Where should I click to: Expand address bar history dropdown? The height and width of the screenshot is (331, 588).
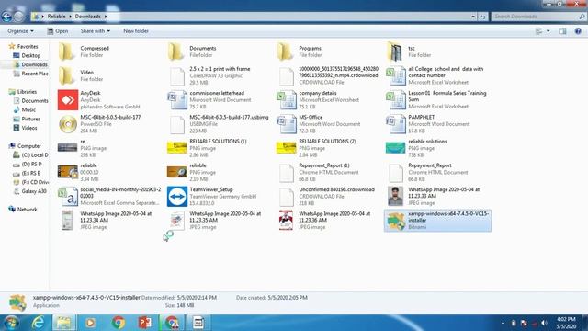(473, 17)
